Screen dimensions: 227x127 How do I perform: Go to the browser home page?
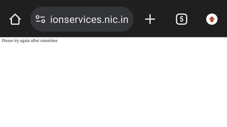point(15,19)
